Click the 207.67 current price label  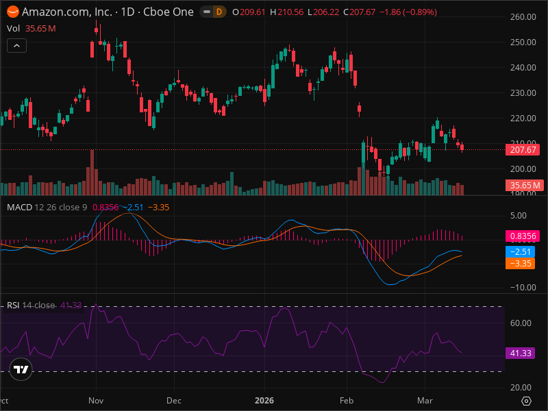coord(523,150)
